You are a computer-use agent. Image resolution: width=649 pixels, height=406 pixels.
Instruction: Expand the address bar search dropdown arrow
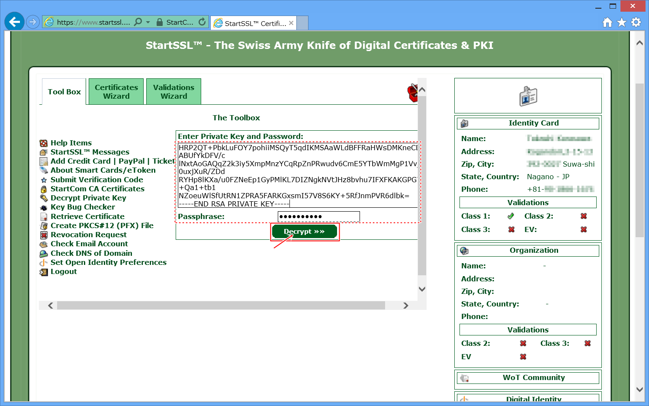tap(148, 22)
